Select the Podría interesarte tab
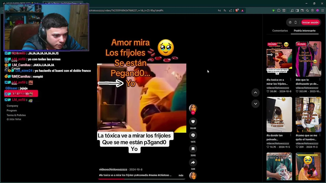 click(x=305, y=30)
